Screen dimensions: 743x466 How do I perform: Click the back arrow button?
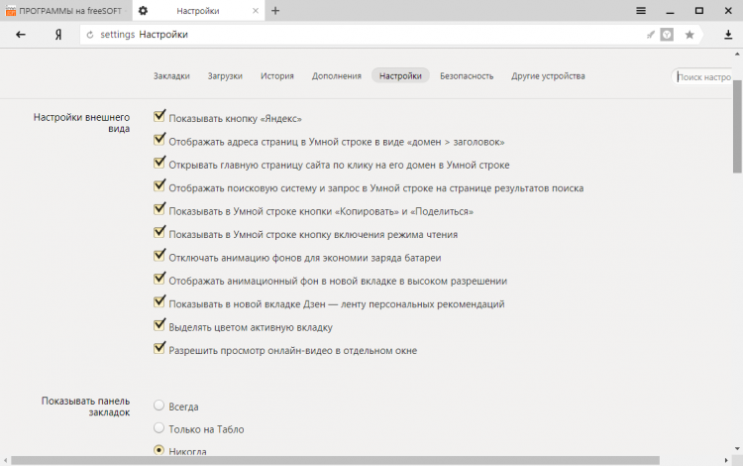[x=20, y=35]
